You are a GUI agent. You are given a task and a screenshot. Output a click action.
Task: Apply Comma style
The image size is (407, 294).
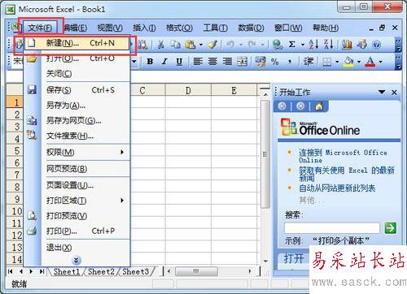click(290, 63)
